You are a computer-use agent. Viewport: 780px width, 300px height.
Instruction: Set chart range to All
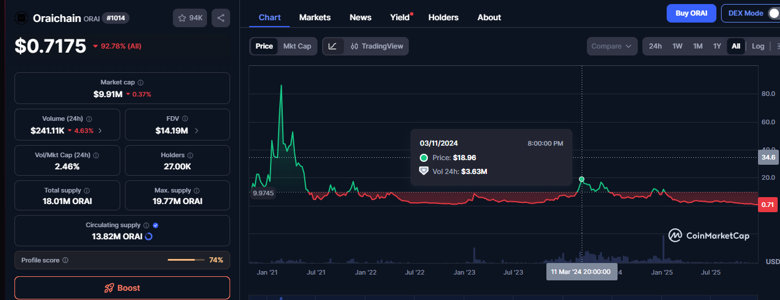735,46
